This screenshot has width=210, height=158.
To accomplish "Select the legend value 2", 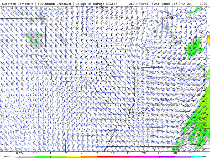I will click(x=66, y=153).
